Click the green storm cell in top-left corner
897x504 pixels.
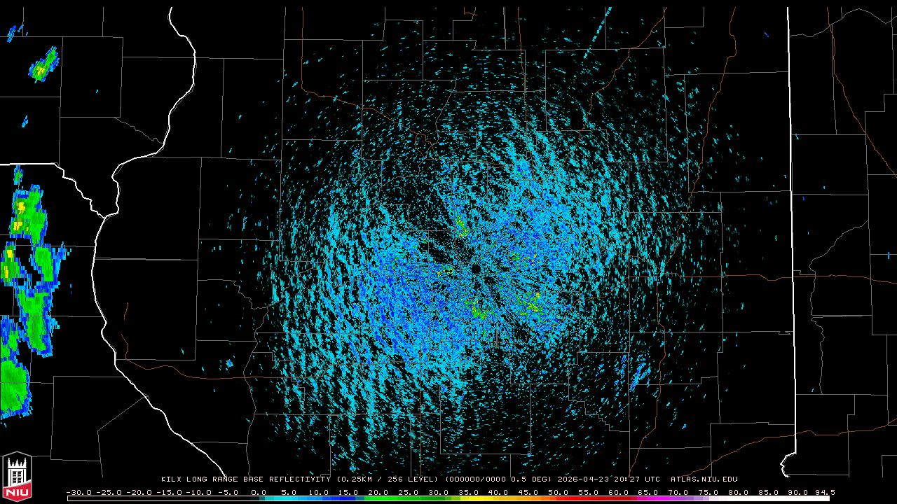[43, 65]
